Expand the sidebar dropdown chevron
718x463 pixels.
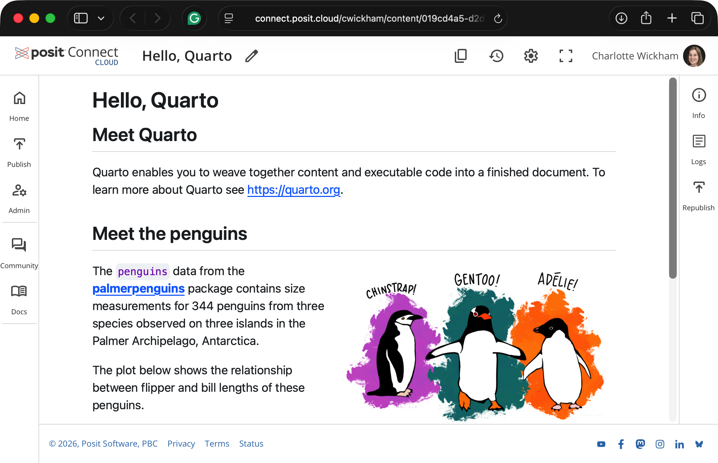pyautogui.click(x=101, y=18)
